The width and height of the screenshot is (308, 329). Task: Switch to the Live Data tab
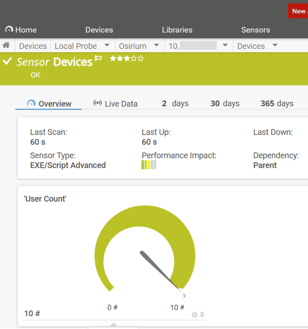click(x=115, y=103)
